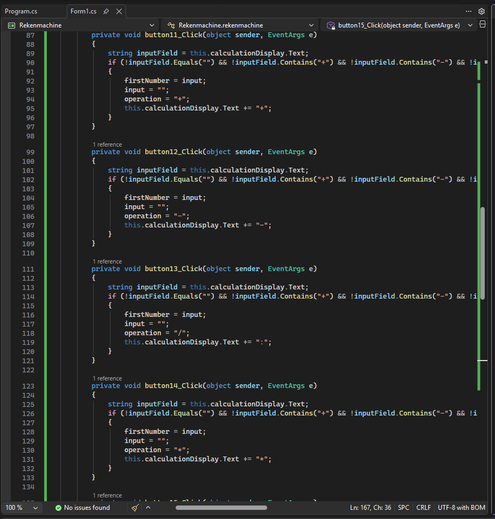Open the tab settings gear
The width and height of the screenshot is (495, 519).
[x=482, y=11]
